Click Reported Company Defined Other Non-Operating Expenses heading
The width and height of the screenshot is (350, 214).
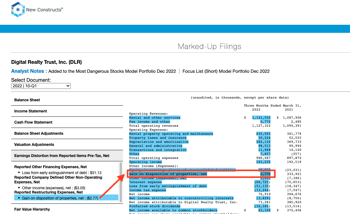[x=58, y=180]
